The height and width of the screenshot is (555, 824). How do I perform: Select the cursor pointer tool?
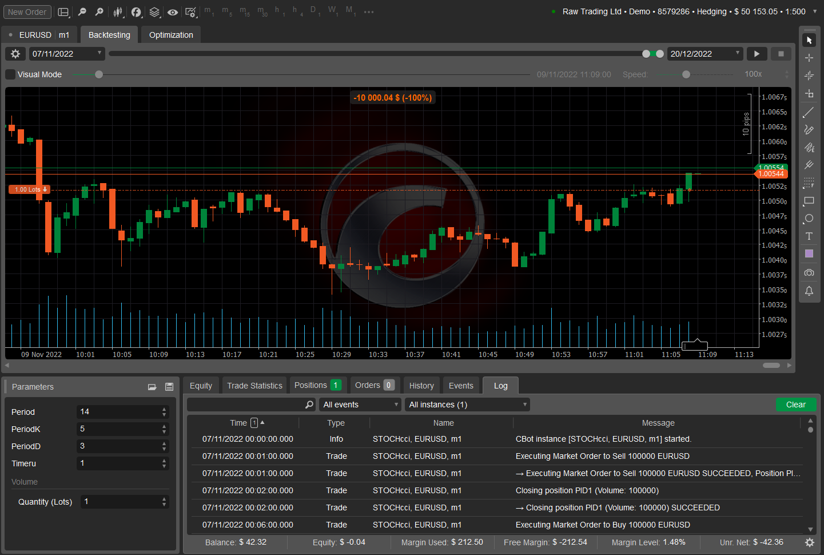pos(809,40)
